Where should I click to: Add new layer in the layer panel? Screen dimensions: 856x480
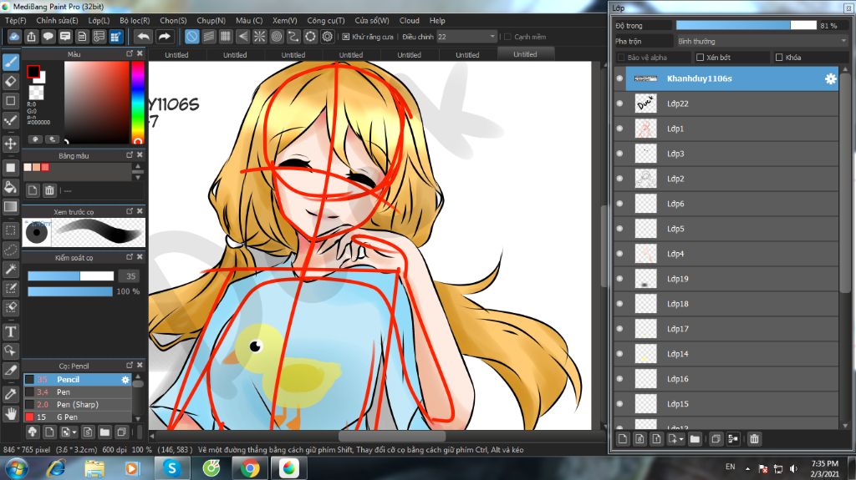click(x=623, y=439)
